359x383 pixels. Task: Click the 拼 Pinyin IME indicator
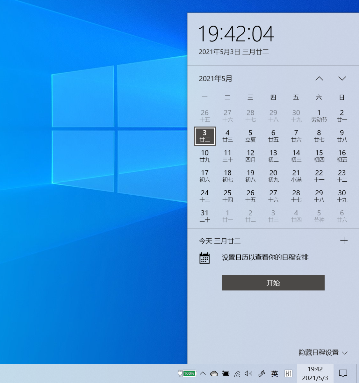click(x=288, y=373)
